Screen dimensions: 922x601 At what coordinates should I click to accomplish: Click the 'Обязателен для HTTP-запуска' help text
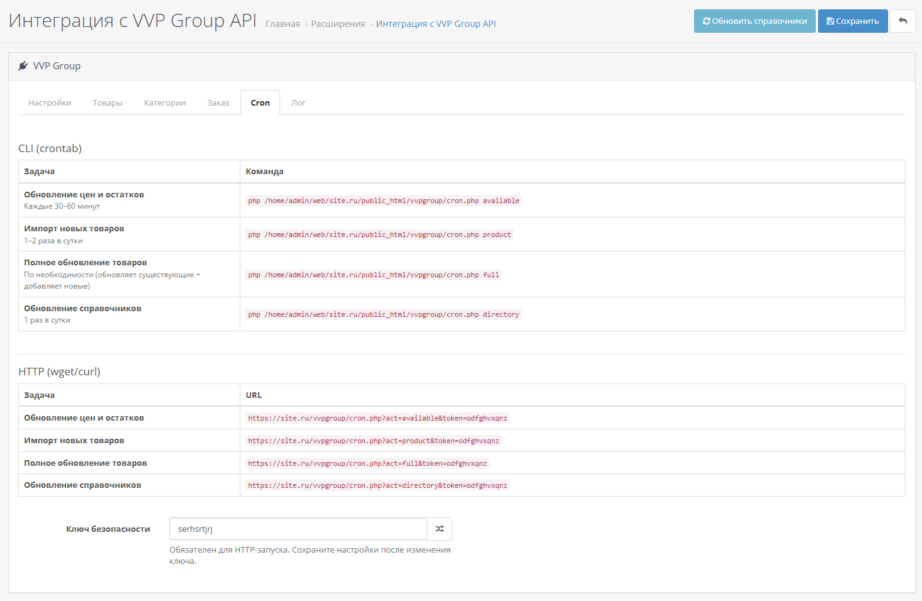[310, 555]
